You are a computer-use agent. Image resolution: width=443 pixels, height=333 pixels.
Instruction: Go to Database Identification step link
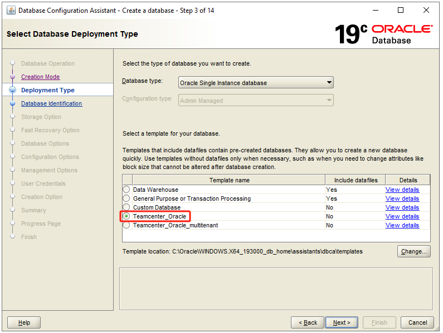coord(51,103)
